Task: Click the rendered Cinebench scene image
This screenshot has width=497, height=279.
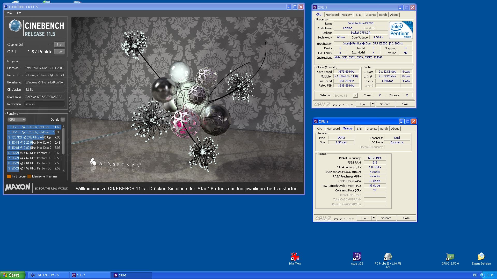Action: coord(187,100)
